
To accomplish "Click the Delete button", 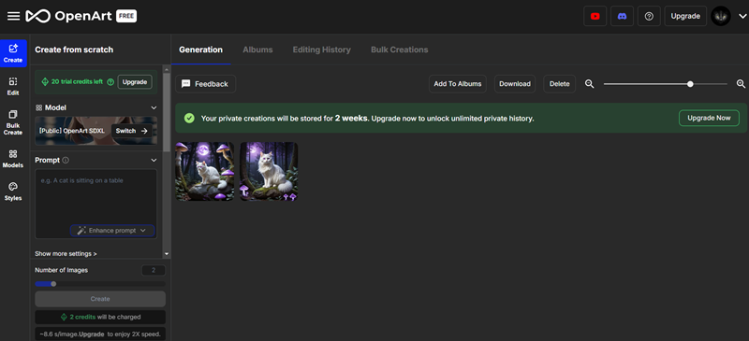I will pyautogui.click(x=559, y=84).
